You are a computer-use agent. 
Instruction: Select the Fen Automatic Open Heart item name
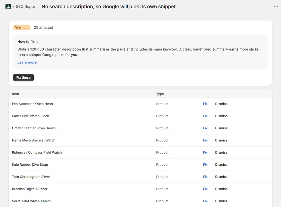click(33, 104)
